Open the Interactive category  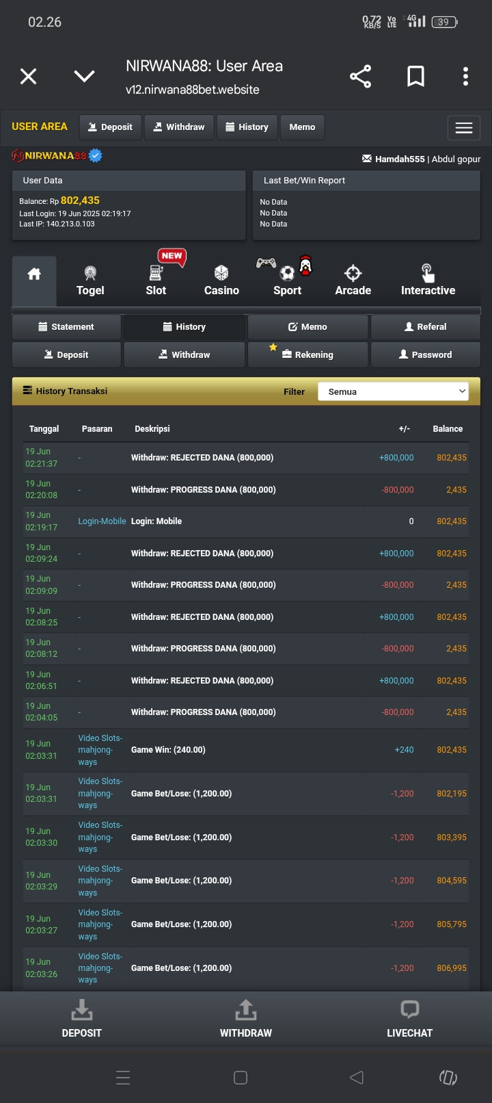[428, 281]
